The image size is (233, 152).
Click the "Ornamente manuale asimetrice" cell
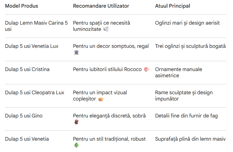point(178,72)
